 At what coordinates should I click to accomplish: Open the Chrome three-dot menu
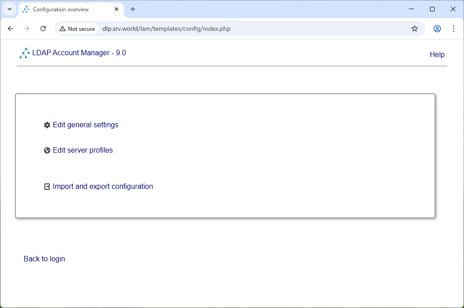click(x=453, y=29)
